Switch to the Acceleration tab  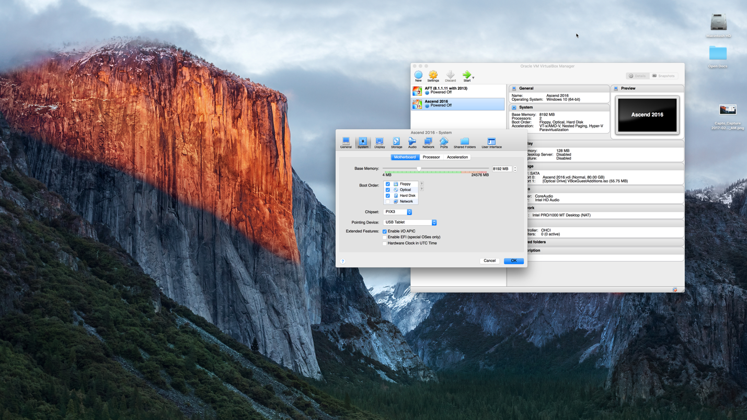(x=457, y=157)
